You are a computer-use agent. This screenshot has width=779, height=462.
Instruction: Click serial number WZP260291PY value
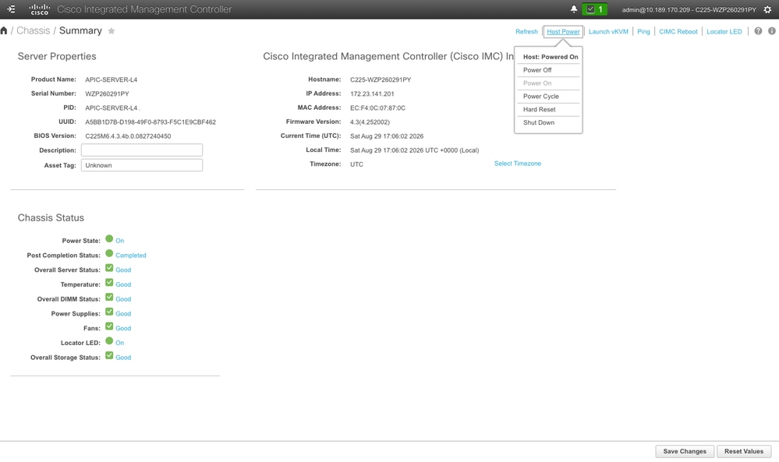pyautogui.click(x=107, y=93)
